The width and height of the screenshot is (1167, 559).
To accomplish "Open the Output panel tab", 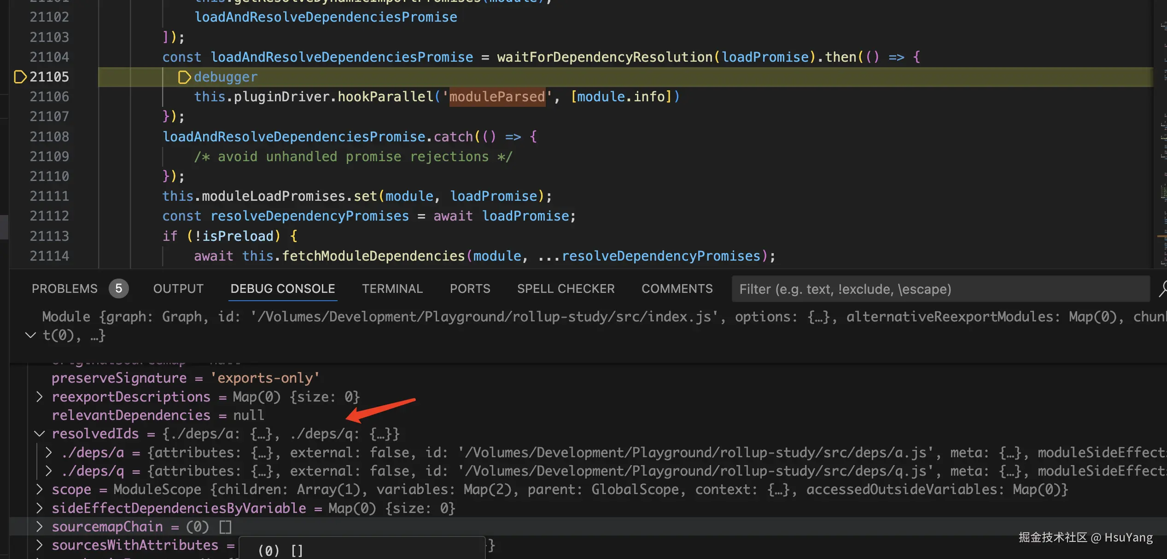I will click(x=178, y=289).
